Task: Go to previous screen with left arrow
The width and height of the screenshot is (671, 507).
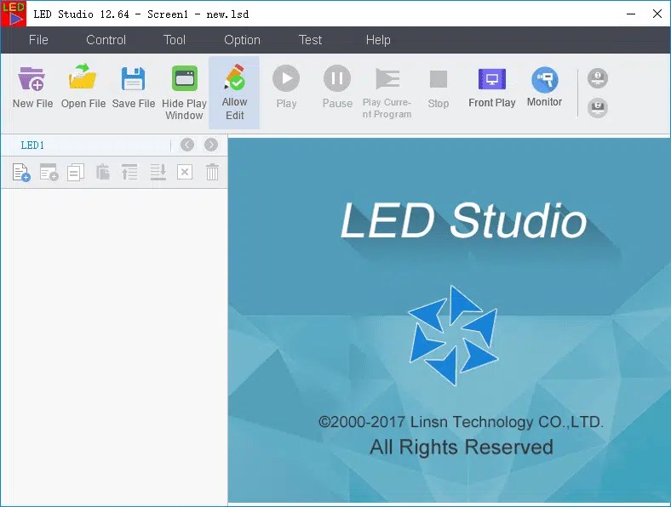Action: [x=187, y=145]
